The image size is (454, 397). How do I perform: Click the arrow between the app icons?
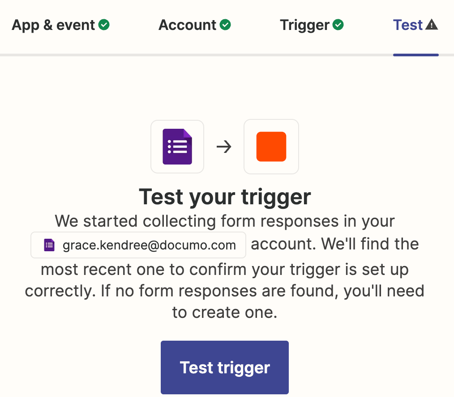pyautogui.click(x=224, y=147)
